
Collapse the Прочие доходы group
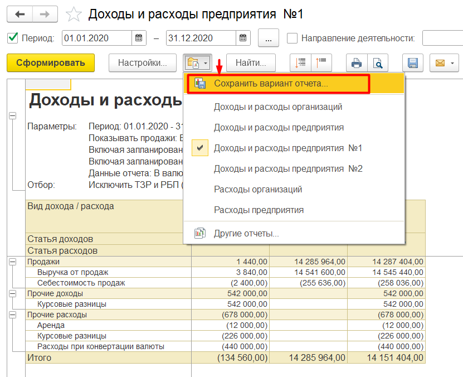click(12, 294)
